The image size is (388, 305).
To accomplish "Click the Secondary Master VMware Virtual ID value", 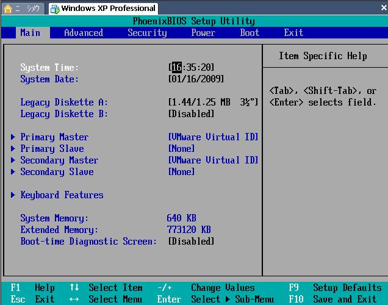I will point(213,160).
